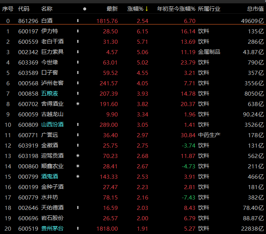266x234 pixels.
Task: Click the star marker beside 顺鑫农业
Action: 78,166
